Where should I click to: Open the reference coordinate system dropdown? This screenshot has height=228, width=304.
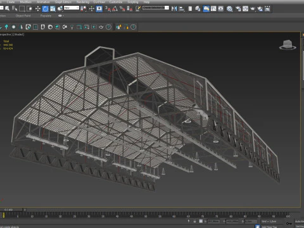72,8
